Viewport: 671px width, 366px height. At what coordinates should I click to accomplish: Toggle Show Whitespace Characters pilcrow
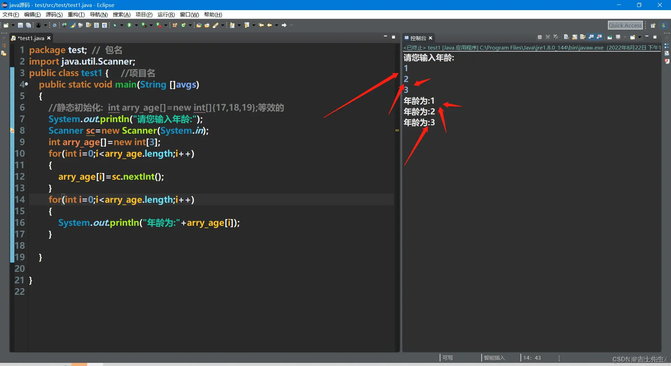coord(104,25)
